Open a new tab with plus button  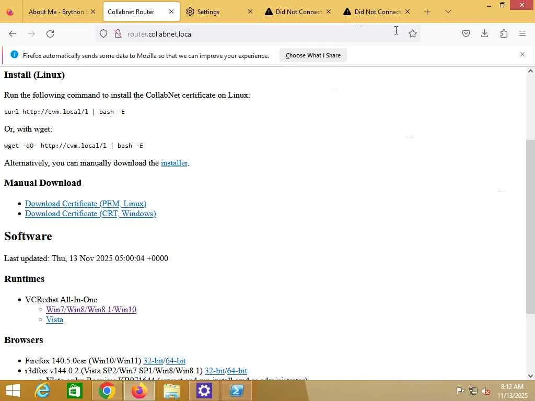click(x=427, y=12)
